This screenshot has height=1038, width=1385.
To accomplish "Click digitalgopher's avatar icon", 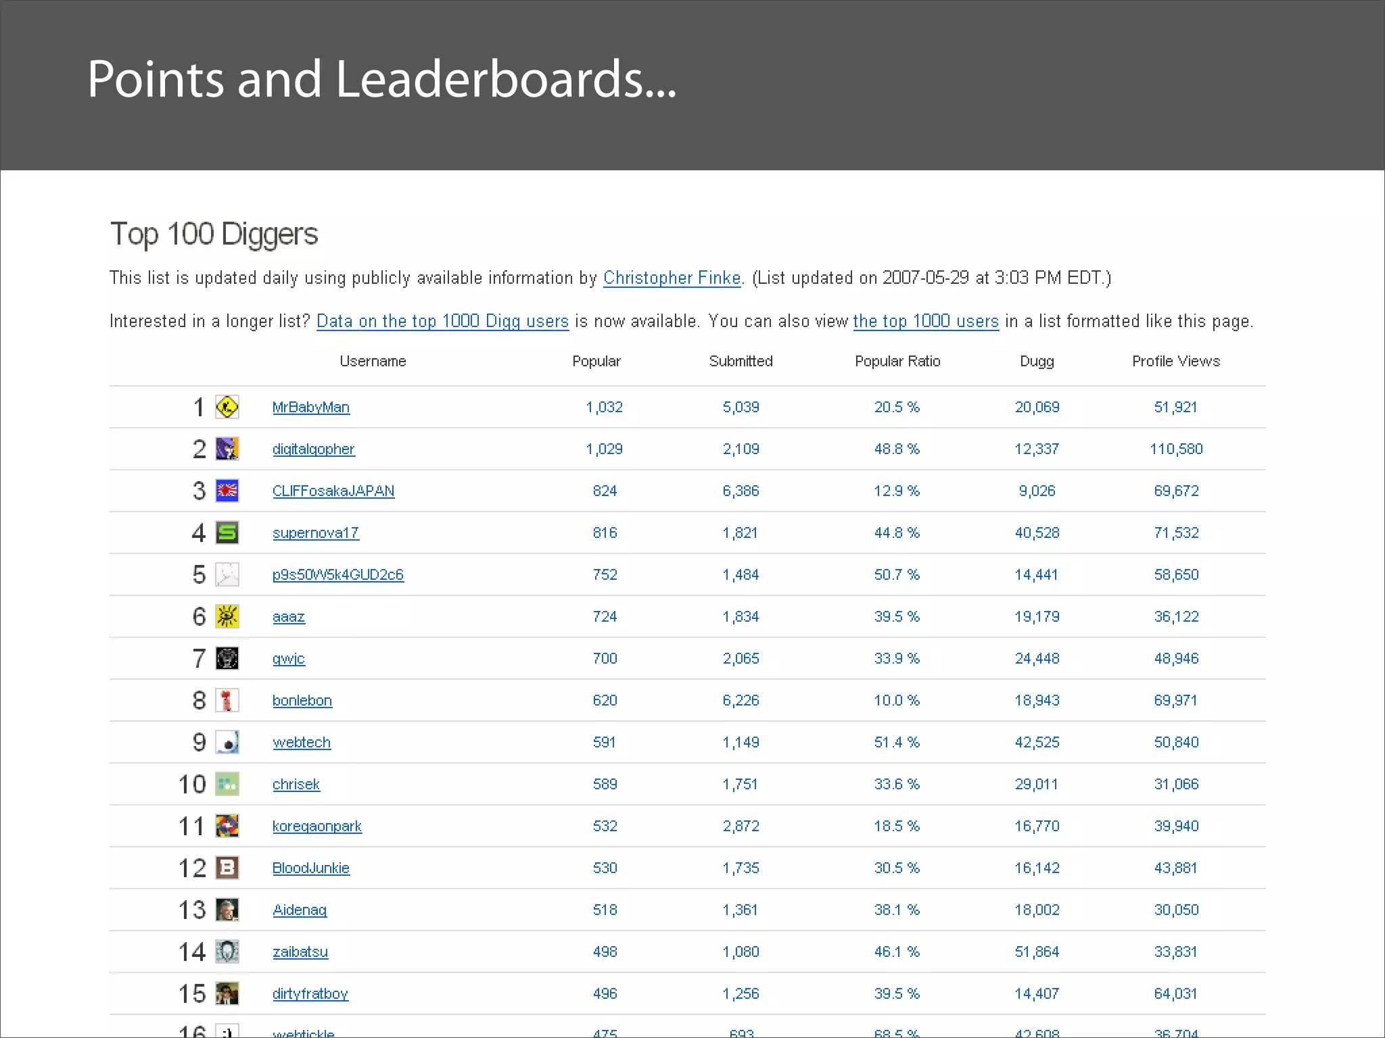I will coord(227,449).
